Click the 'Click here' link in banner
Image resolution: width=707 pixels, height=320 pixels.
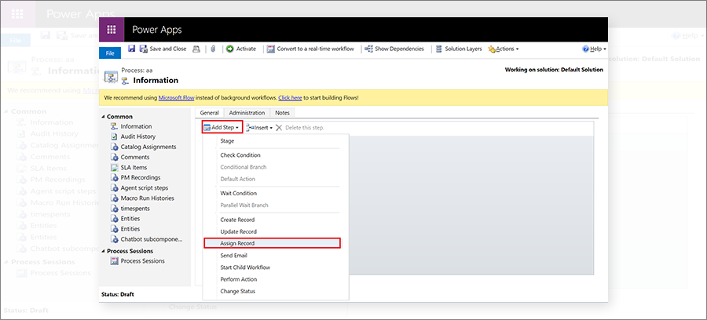[x=290, y=98]
